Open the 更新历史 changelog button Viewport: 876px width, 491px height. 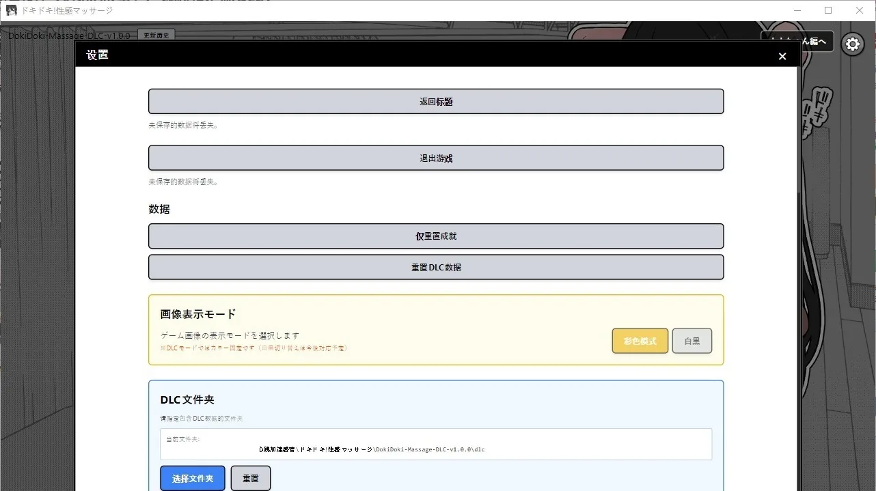click(156, 35)
